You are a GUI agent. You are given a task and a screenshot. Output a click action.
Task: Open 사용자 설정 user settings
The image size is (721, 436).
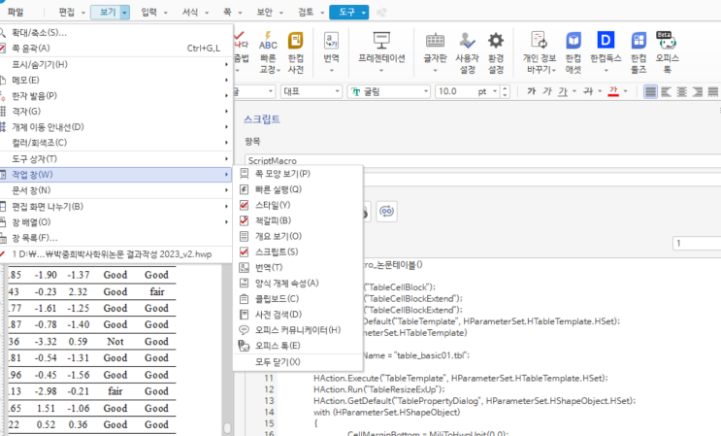tap(467, 51)
